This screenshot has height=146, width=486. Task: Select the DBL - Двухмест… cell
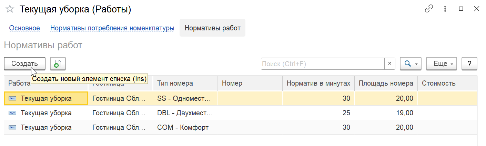(x=185, y=113)
